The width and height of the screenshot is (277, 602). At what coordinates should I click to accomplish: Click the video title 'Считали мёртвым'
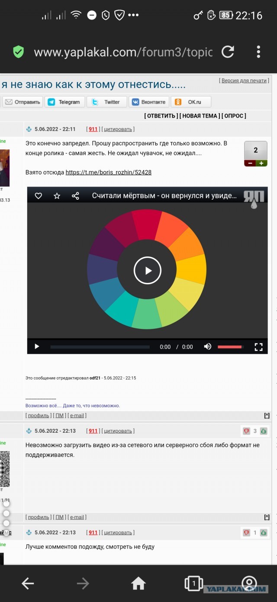[x=164, y=196]
